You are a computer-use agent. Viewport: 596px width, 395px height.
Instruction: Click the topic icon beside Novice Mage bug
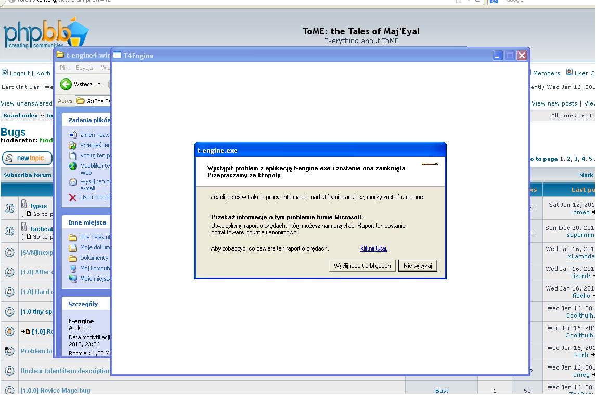[9, 390]
